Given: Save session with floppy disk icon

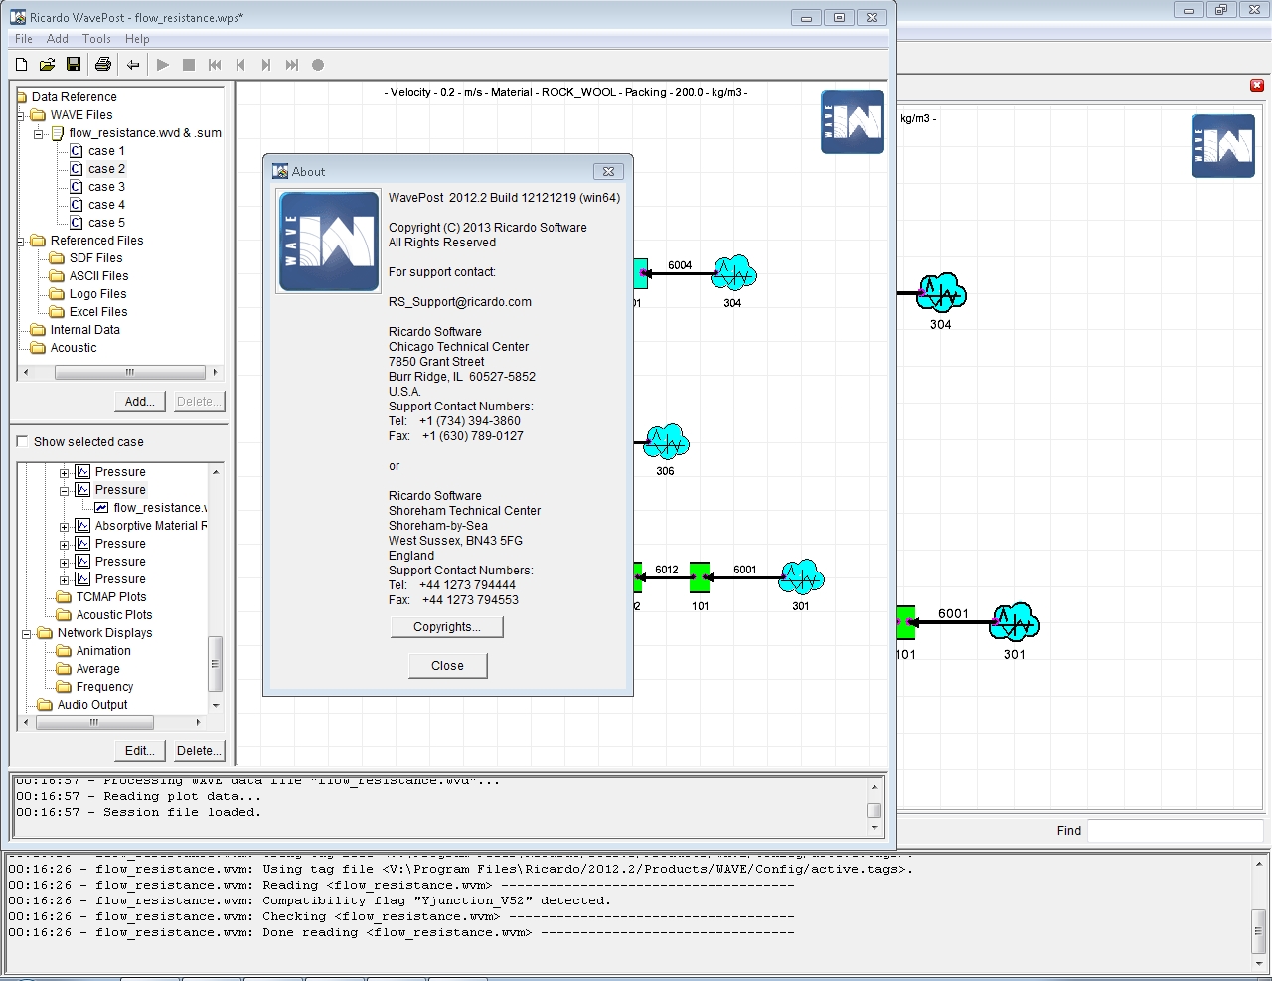Looking at the screenshot, I should (74, 65).
